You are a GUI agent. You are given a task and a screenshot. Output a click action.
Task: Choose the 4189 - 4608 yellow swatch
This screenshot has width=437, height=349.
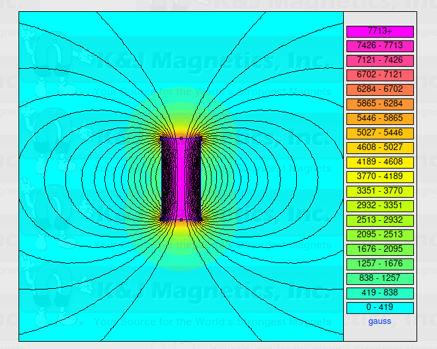380,162
